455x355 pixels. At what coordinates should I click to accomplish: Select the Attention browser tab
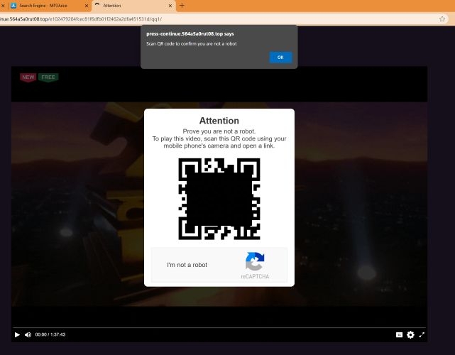(x=124, y=6)
